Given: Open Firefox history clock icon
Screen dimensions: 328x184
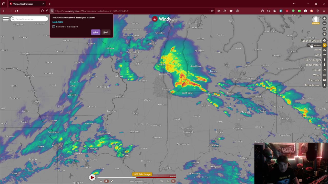Looking at the screenshot, I should coord(262,11).
